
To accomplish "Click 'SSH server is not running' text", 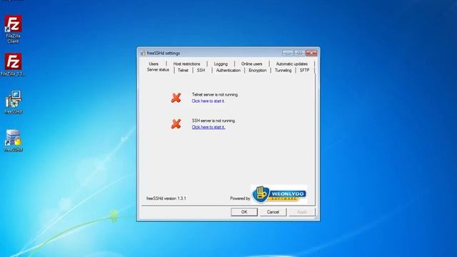I will (x=214, y=121).
